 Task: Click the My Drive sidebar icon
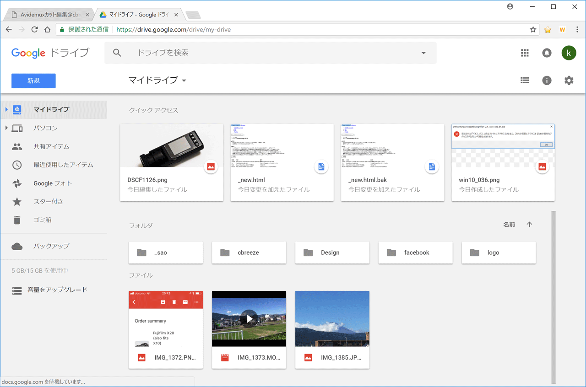pos(17,109)
